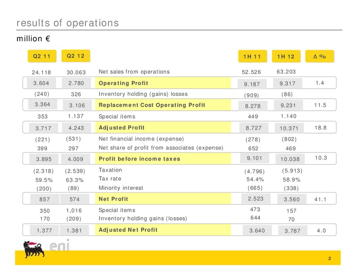Click the 4.243 adjusted profit cell
This screenshot has height=269, width=359.
76,128
